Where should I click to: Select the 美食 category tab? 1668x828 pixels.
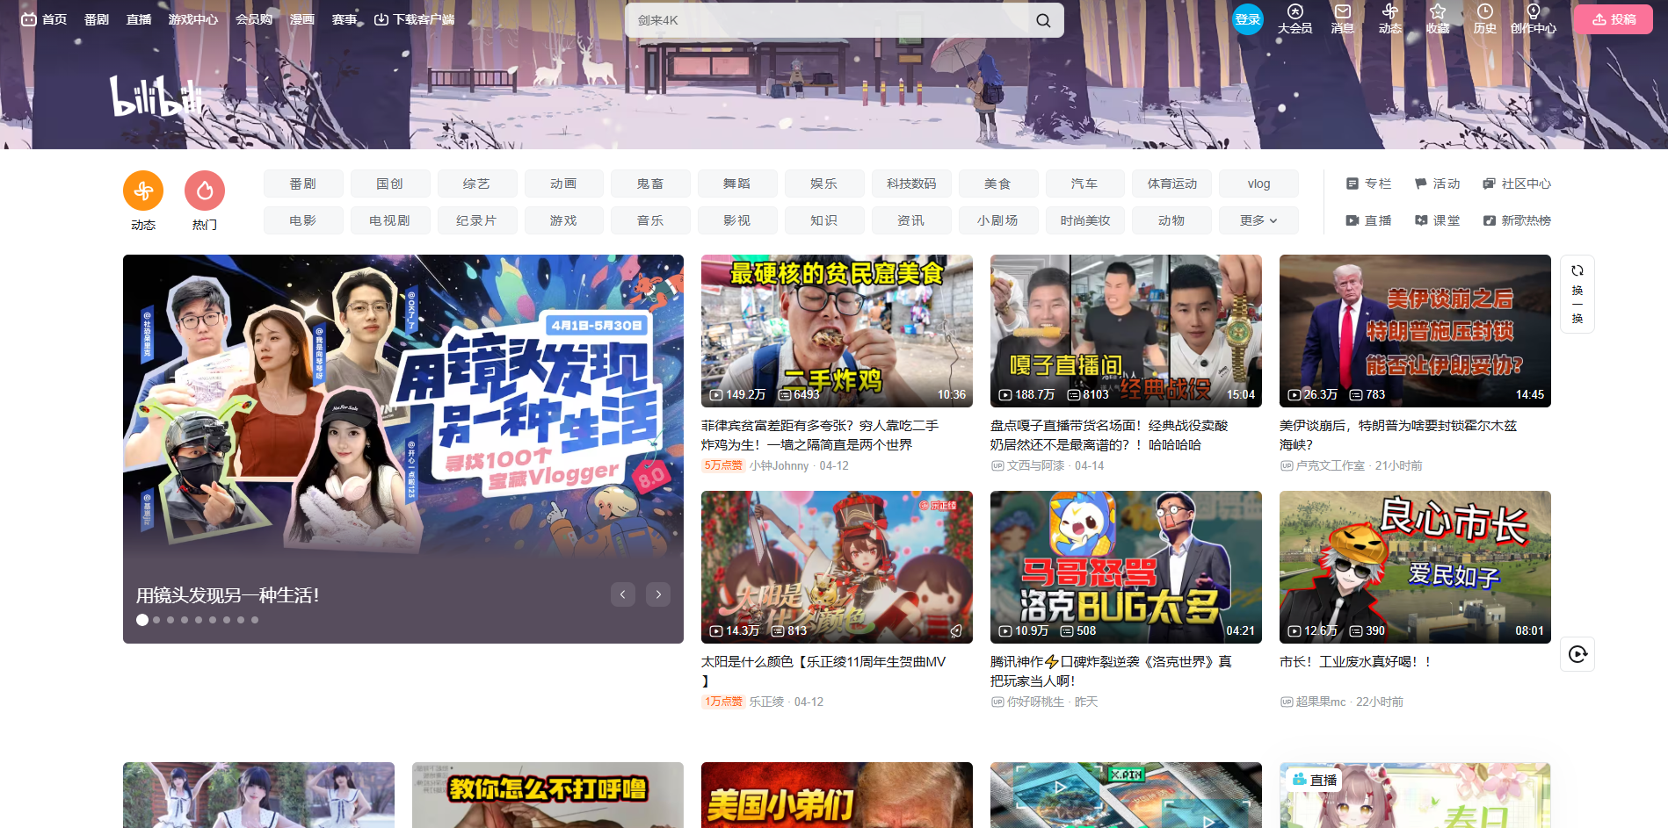[998, 184]
